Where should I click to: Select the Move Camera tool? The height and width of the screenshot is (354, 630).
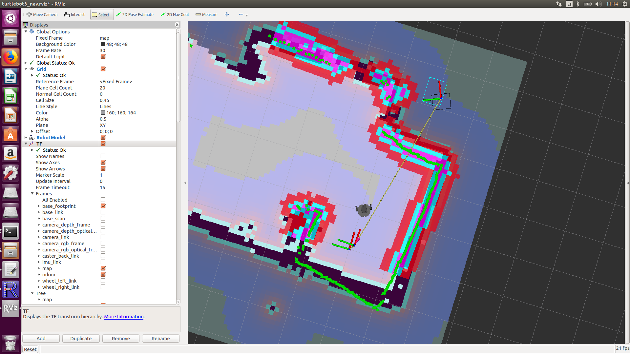(42, 14)
